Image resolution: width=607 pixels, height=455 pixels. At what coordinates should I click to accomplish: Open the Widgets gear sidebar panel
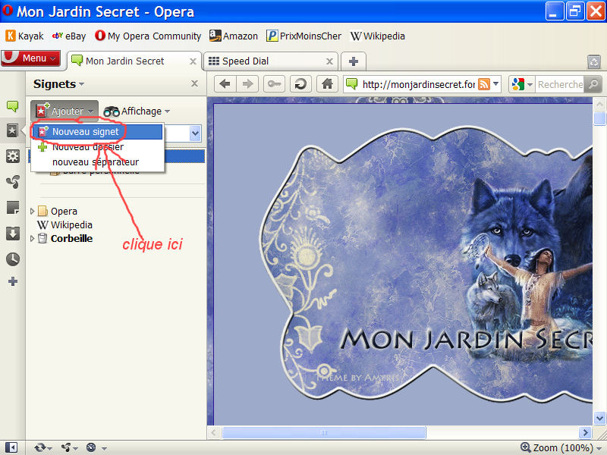12,156
